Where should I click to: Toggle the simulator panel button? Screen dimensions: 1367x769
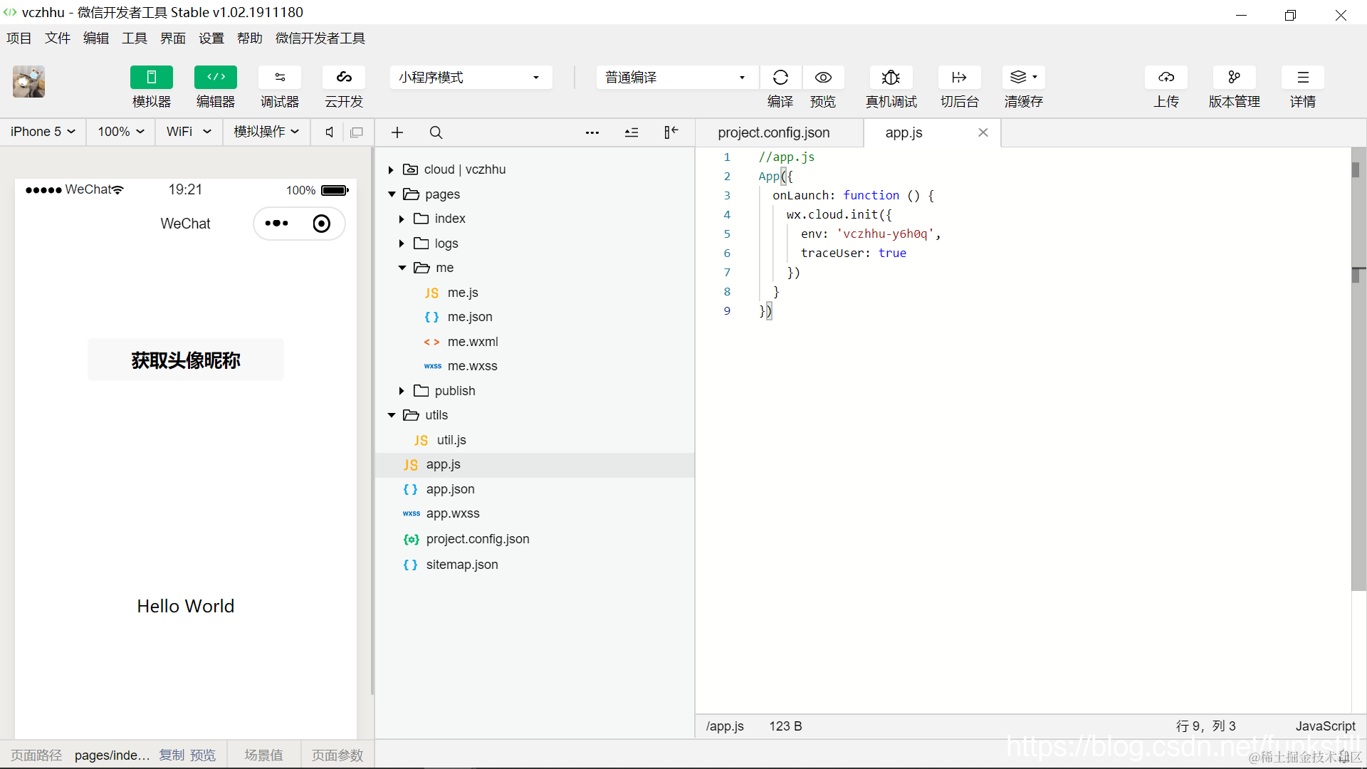click(151, 78)
